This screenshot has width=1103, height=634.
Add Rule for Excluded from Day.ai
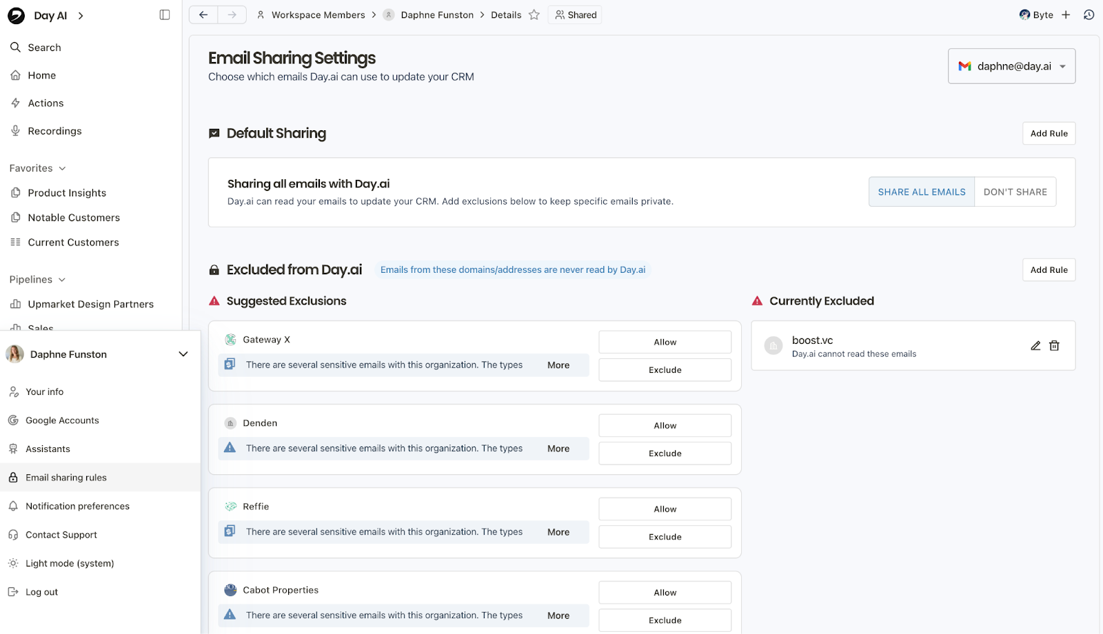point(1049,270)
